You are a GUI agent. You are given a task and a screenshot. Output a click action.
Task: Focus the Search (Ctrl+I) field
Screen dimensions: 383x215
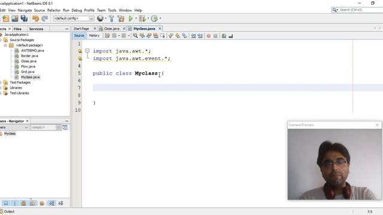tap(359, 10)
